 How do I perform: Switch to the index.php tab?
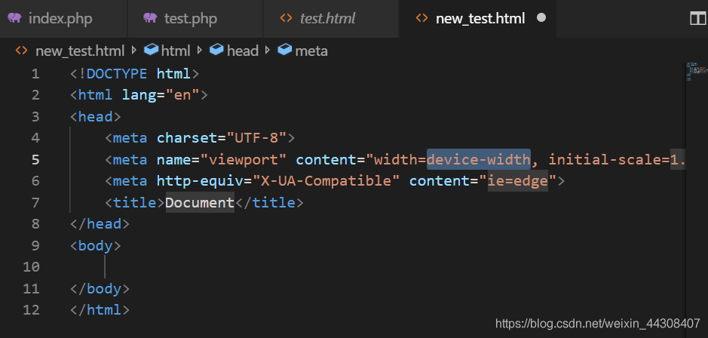tap(60, 18)
